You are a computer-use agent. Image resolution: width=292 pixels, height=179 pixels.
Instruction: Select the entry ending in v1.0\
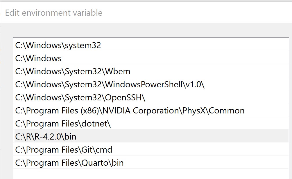click(x=110, y=84)
